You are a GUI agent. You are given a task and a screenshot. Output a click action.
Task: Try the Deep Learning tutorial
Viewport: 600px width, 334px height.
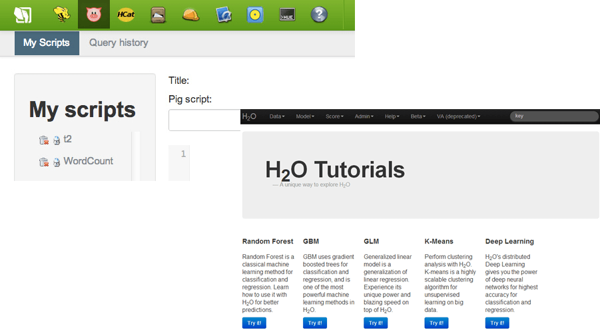497,323
